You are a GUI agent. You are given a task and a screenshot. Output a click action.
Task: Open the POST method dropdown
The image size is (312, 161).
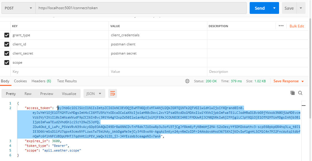19,8
